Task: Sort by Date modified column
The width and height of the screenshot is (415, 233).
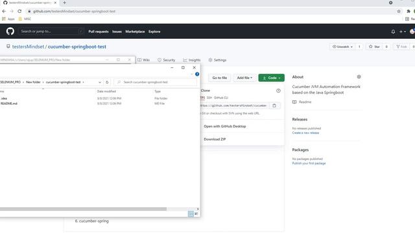Action: [106, 91]
